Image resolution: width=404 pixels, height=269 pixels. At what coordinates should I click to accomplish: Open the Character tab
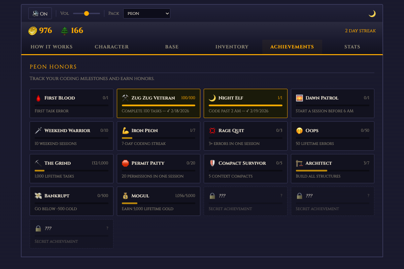click(111, 47)
